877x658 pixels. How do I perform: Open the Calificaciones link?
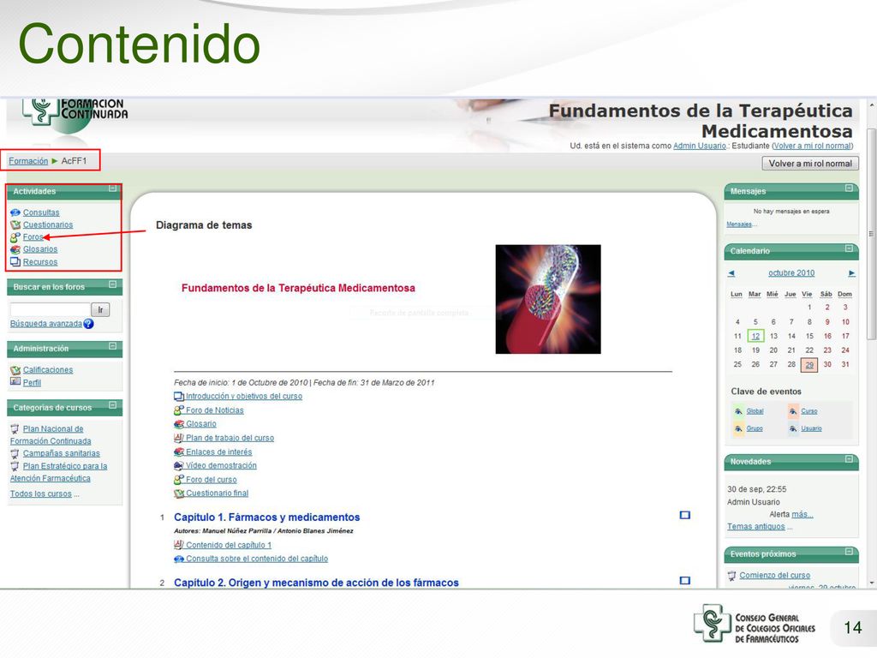(x=48, y=370)
